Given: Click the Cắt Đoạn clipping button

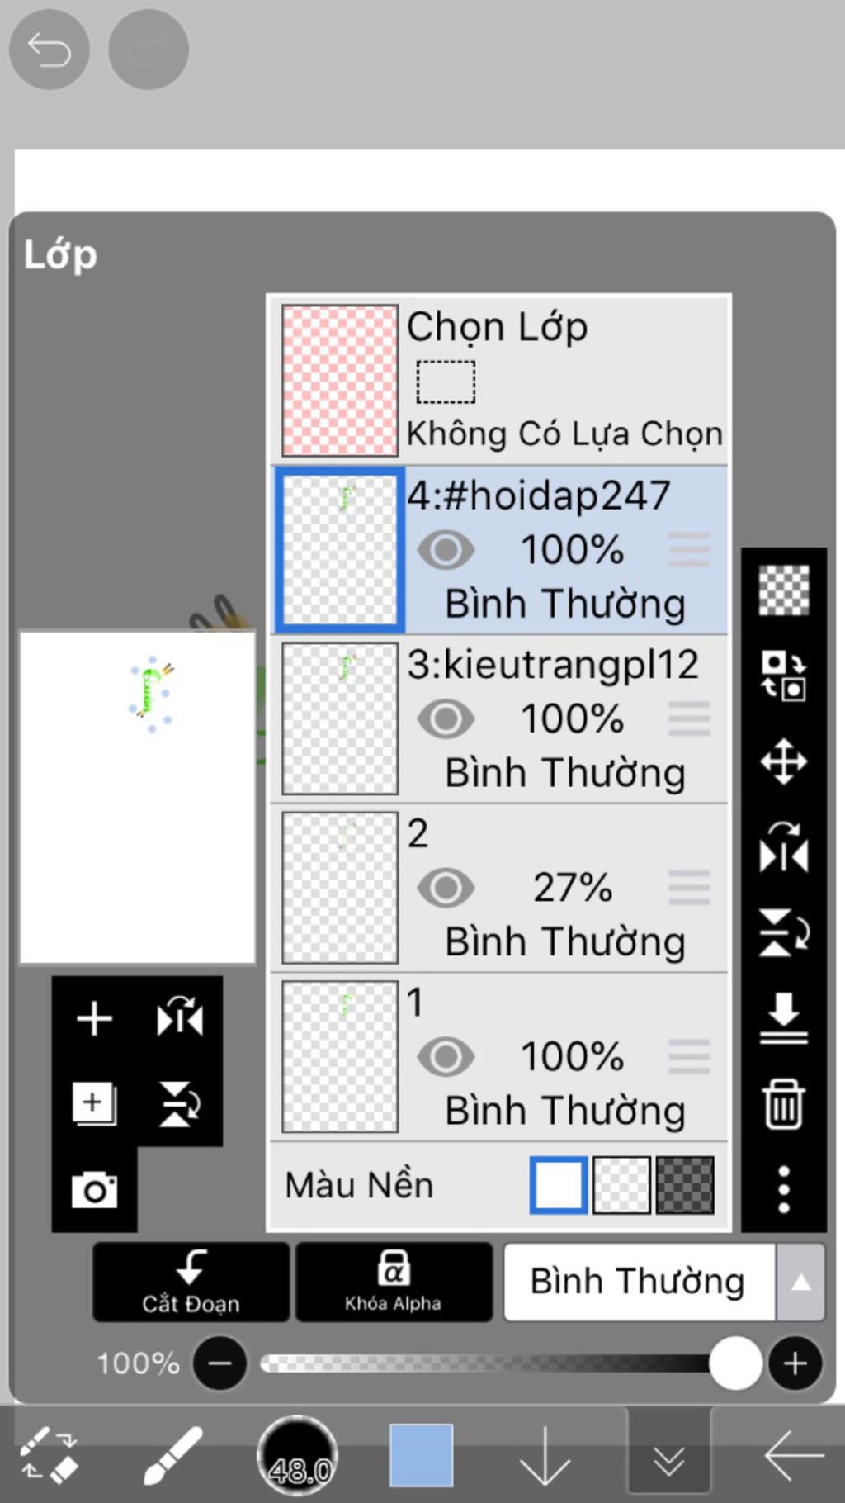Looking at the screenshot, I should pos(191,1283).
